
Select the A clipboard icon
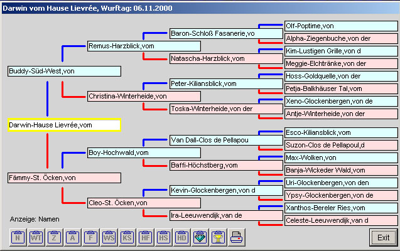click(x=73, y=238)
